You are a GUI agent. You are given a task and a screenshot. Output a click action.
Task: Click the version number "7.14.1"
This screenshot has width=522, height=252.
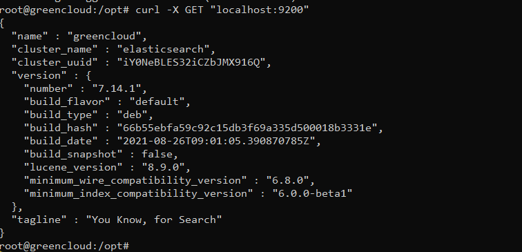pyautogui.click(x=117, y=88)
